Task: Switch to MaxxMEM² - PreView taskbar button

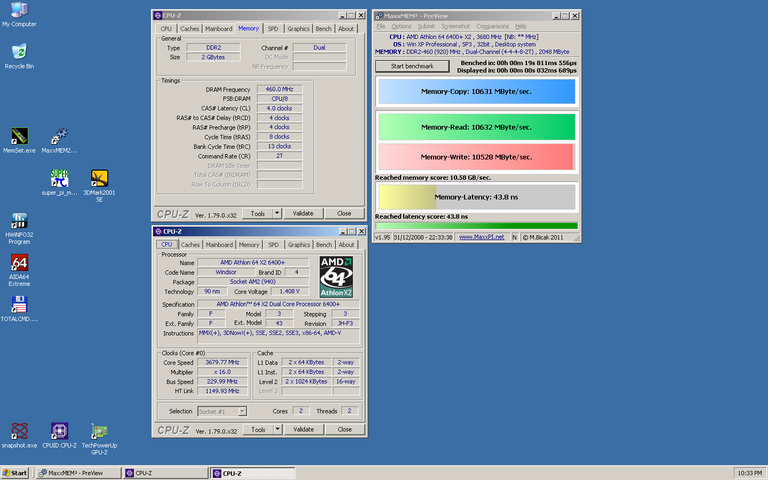Action: [78, 473]
